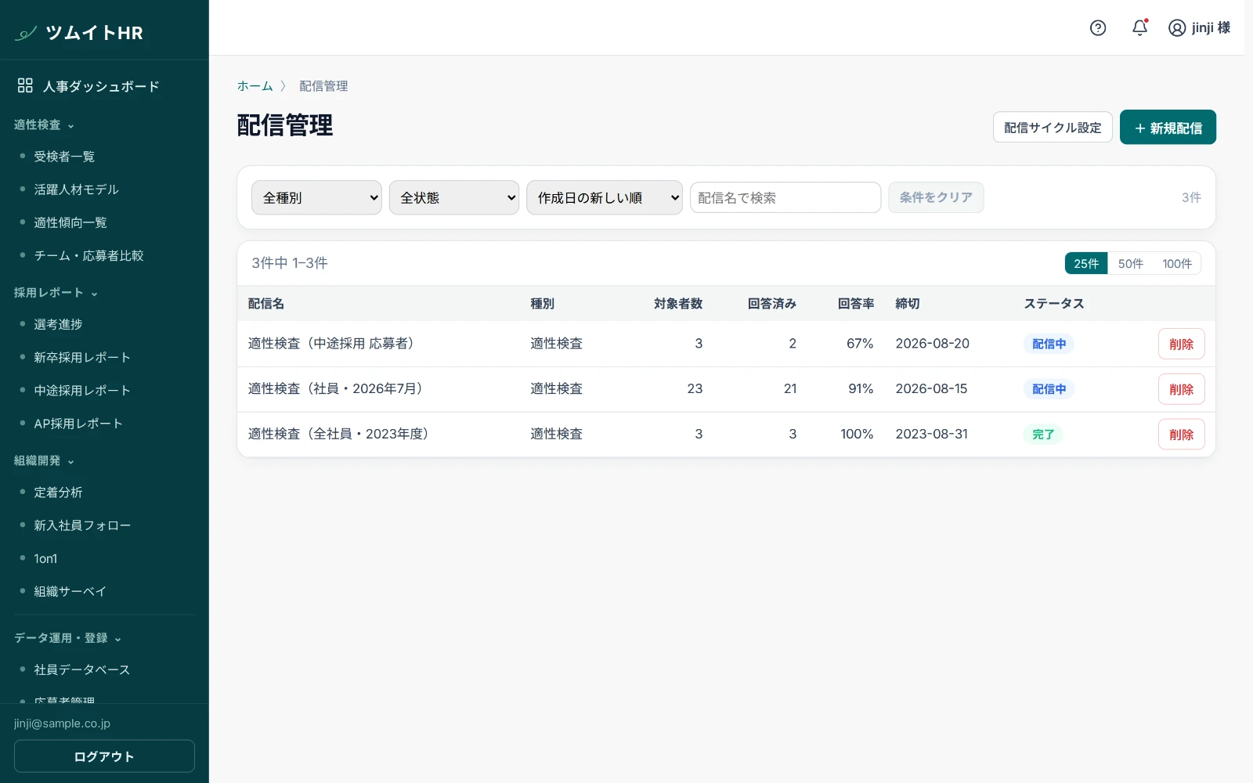Open AP採用レポート in the sidebar
The height and width of the screenshot is (783, 1253).
coord(78,424)
